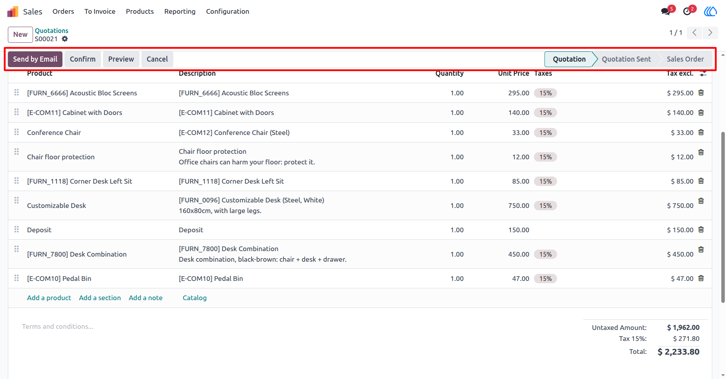Open the user avatar menu icon

click(x=710, y=11)
